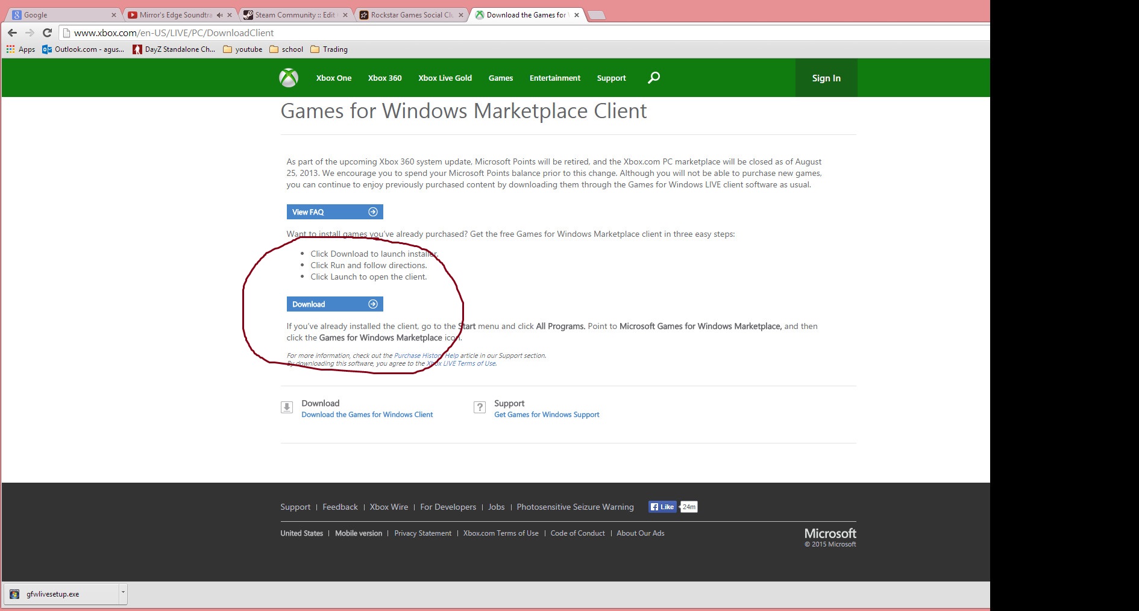This screenshot has width=1139, height=611.
Task: Open Get Games for Windows Support link
Action: (547, 415)
